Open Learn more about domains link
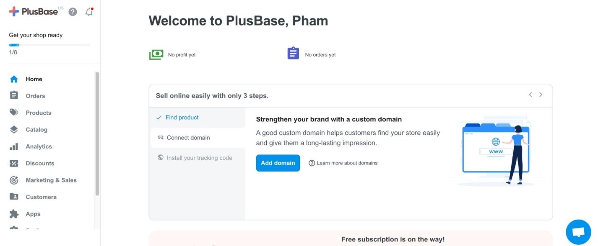The width and height of the screenshot is (598, 246). click(347, 163)
